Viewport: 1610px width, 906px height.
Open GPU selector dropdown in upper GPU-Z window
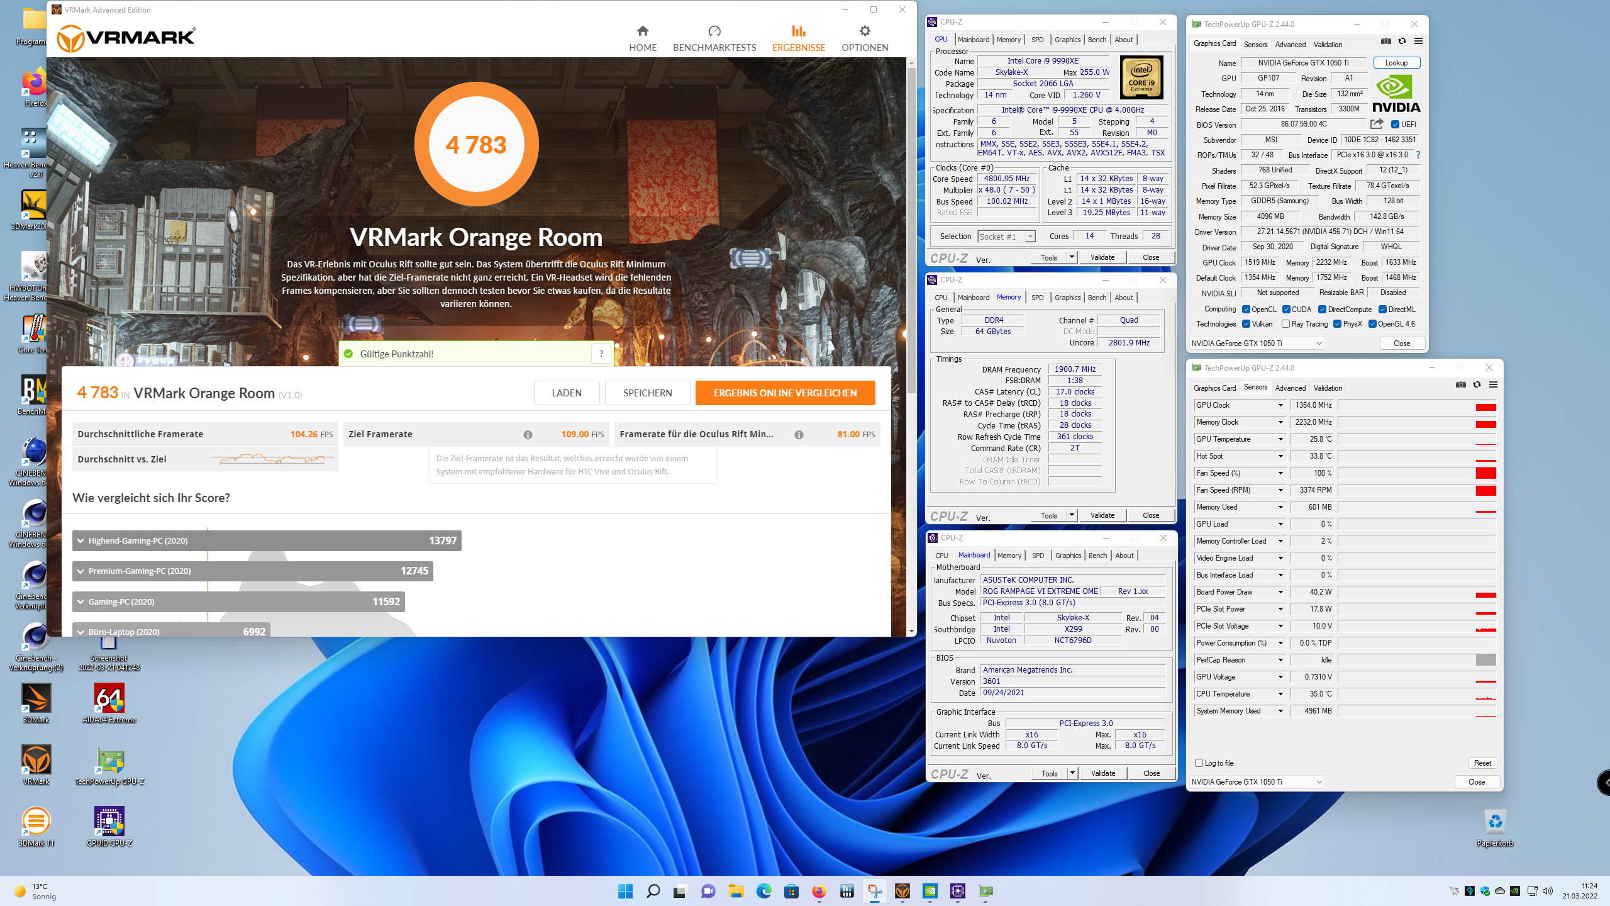(x=1258, y=344)
